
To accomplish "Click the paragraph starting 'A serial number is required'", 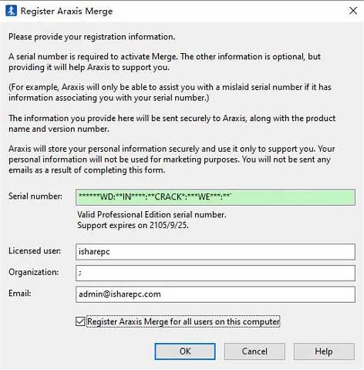I will click(164, 62).
